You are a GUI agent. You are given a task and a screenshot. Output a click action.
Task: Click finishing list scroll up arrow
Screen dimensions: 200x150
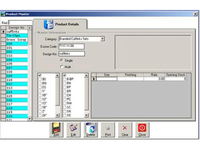86,76
